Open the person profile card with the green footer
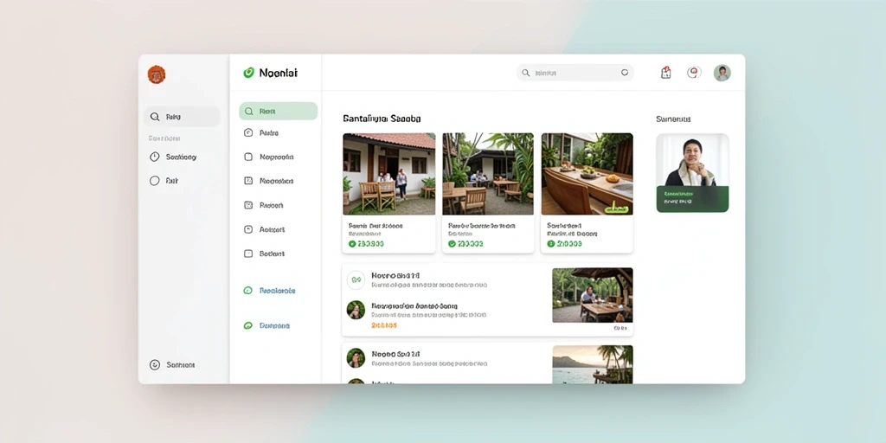The height and width of the screenshot is (443, 886). click(x=692, y=173)
